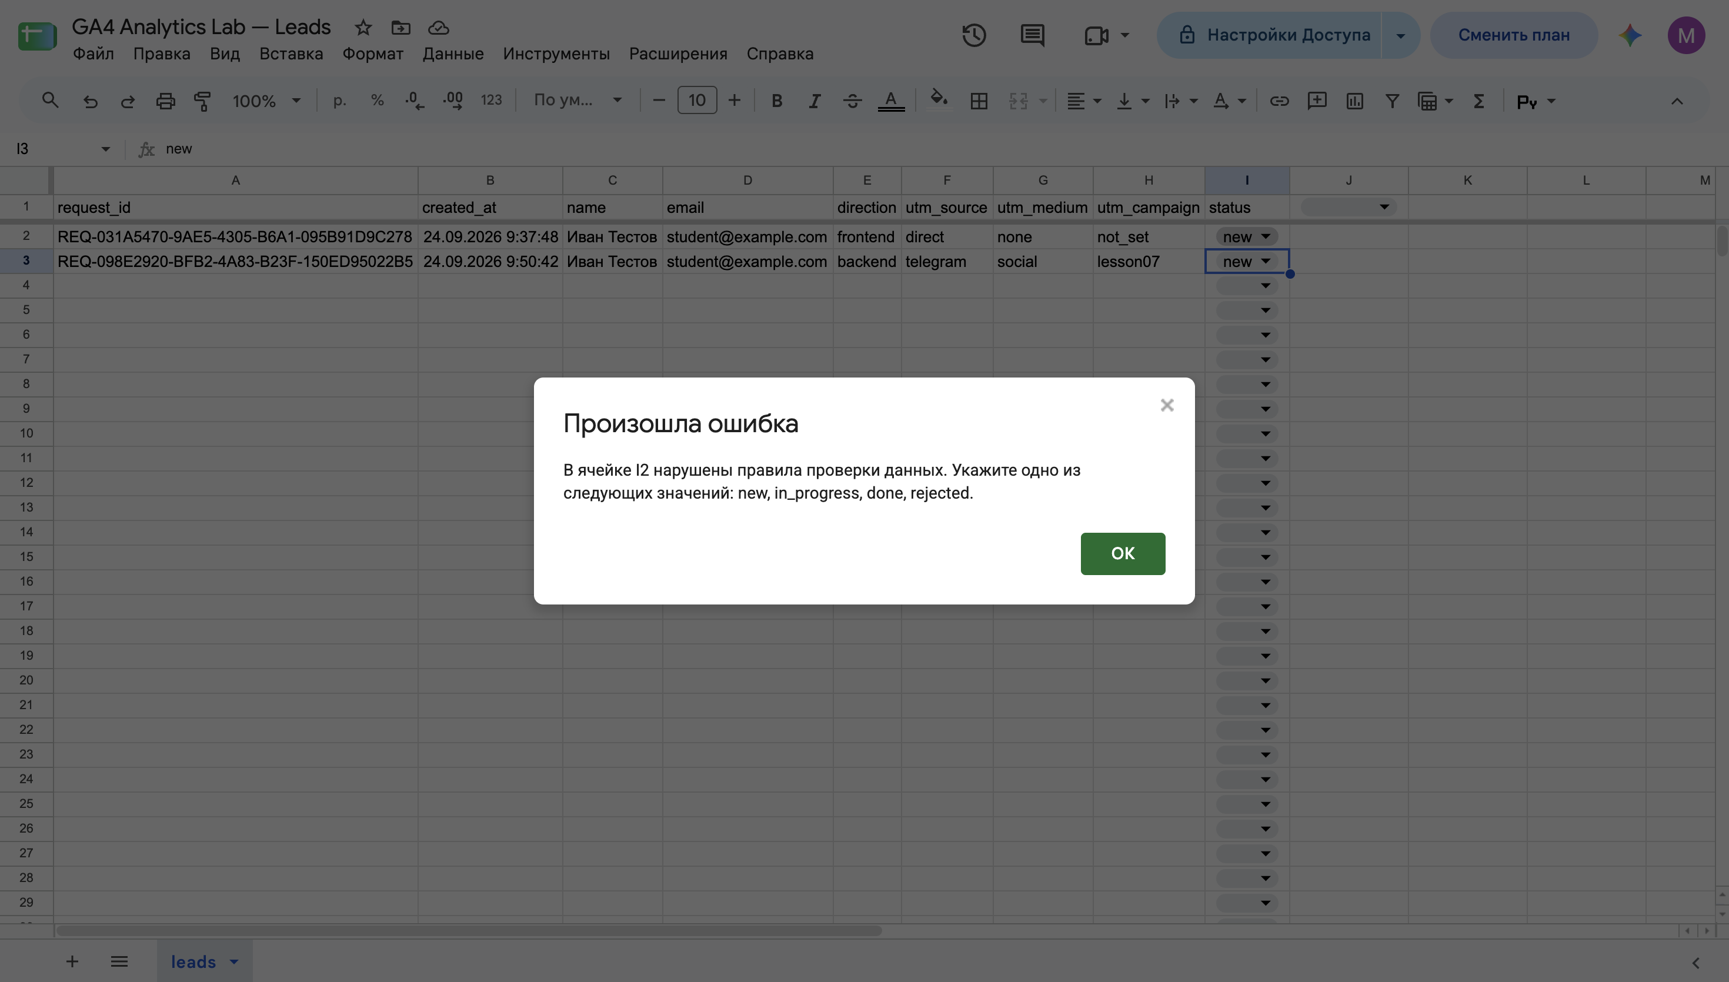Open the text color picker
The width and height of the screenshot is (1729, 982).
tap(891, 101)
